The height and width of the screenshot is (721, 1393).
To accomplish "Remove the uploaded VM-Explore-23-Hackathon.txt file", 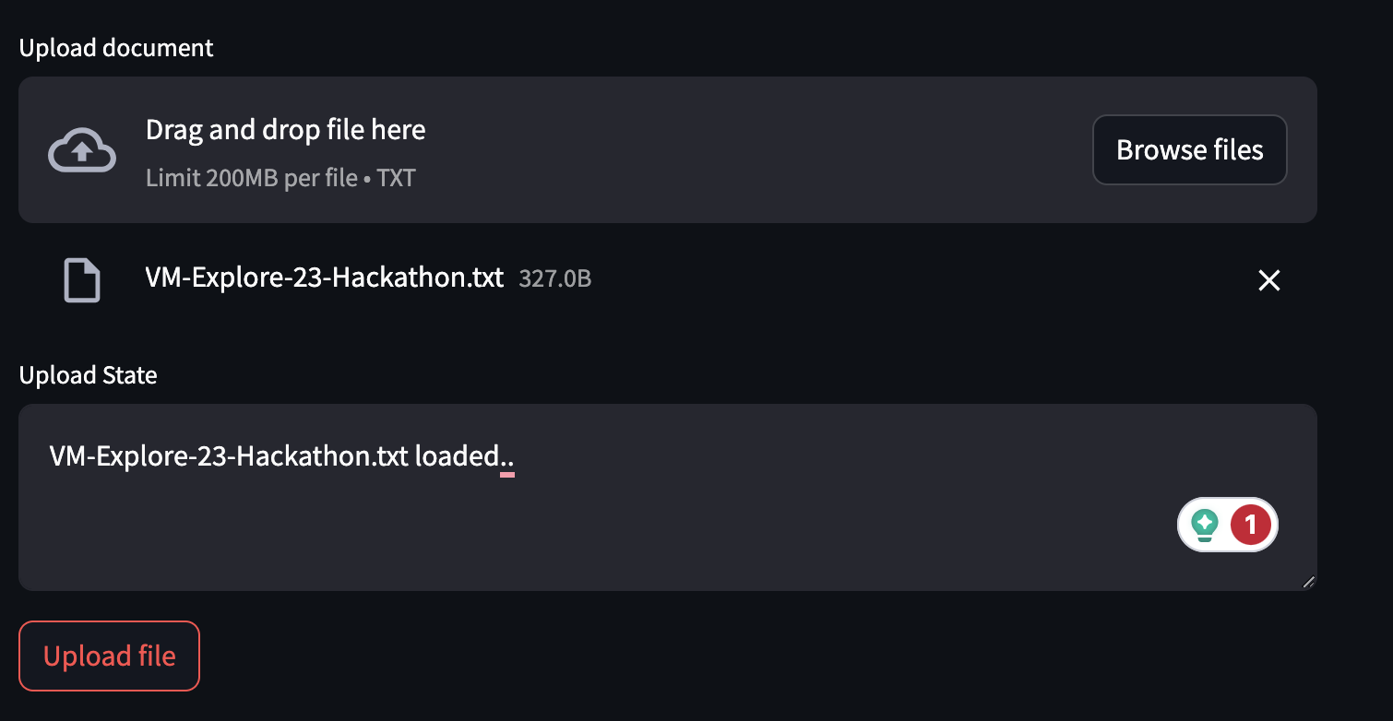I will (1269, 280).
